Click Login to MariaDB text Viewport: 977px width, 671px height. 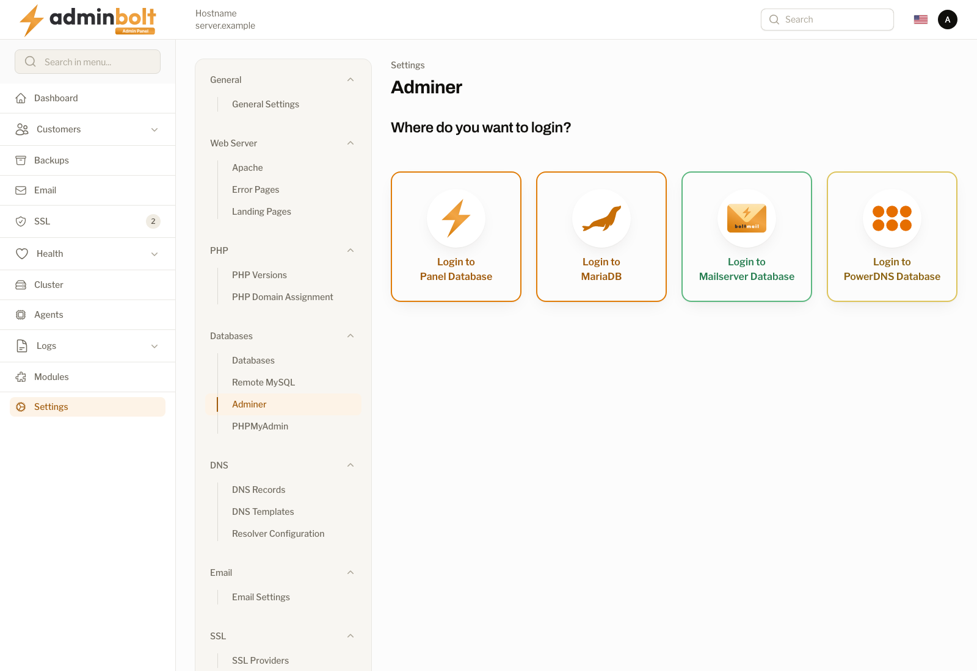click(601, 269)
